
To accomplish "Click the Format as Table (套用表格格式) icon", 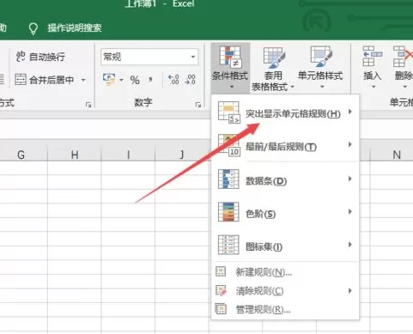I will pos(274,58).
